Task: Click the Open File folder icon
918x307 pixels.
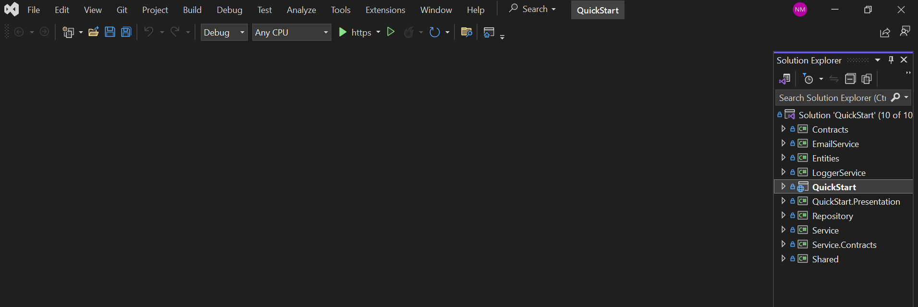Action: point(93,32)
